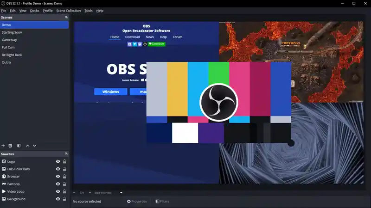This screenshot has height=208, width=371.
Task: Minimize the OBS window
Action: [343, 3]
